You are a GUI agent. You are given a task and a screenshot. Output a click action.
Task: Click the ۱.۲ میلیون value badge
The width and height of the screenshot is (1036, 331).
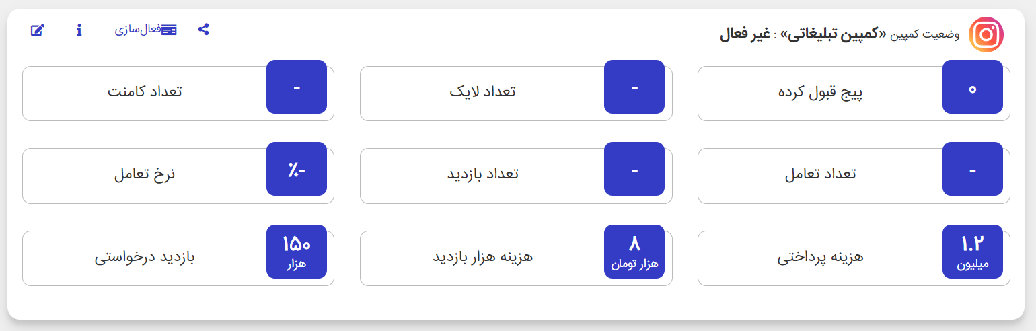(972, 252)
